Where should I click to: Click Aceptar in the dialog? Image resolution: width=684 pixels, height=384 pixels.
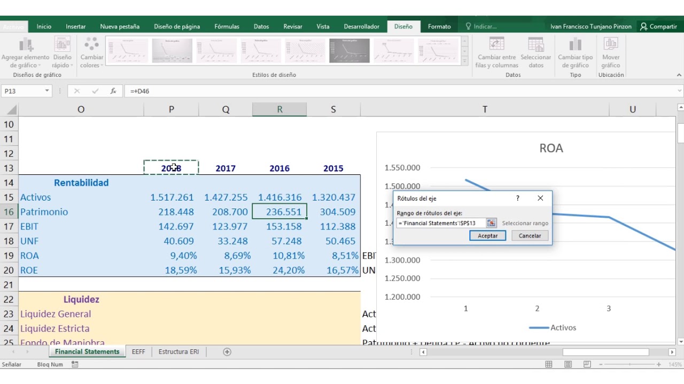click(488, 236)
